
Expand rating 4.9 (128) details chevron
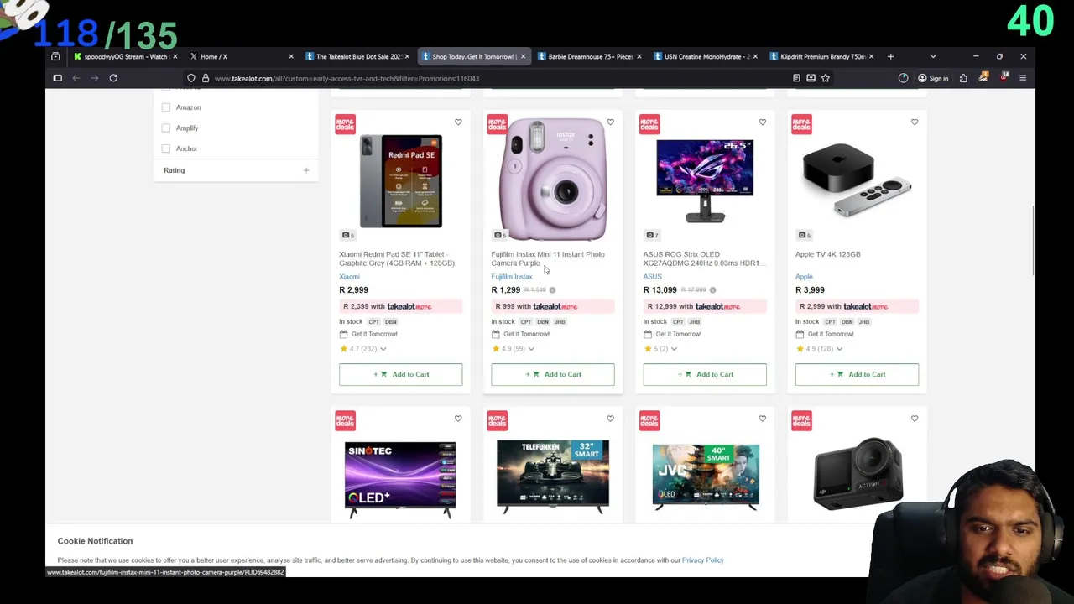point(839,349)
